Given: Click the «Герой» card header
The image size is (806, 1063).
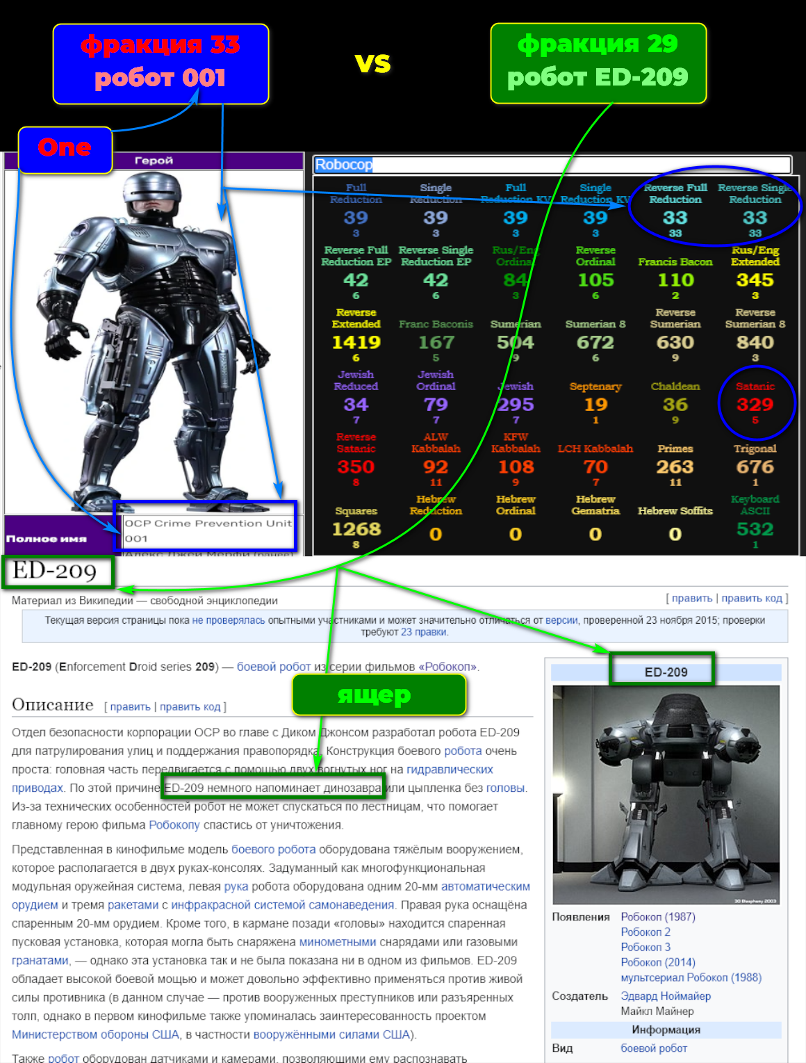Looking at the screenshot, I should (x=154, y=161).
